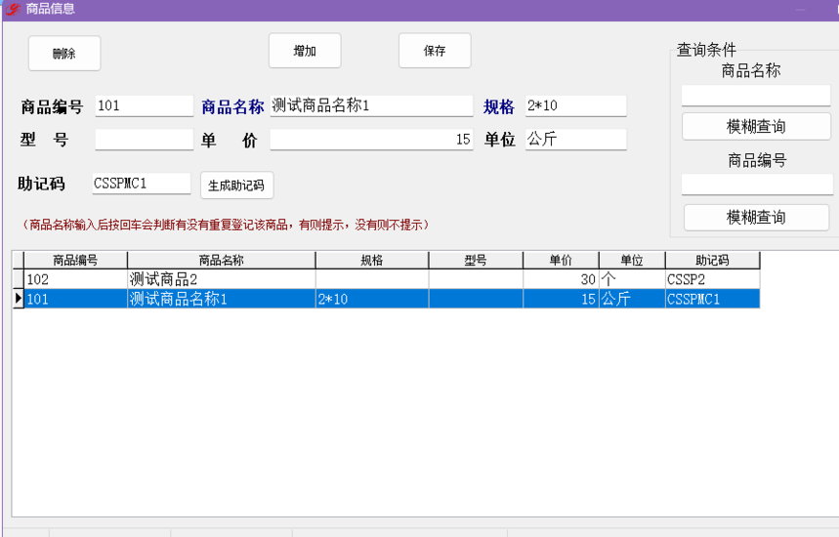
Task: Click the 单位 column header
Action: [x=632, y=260]
